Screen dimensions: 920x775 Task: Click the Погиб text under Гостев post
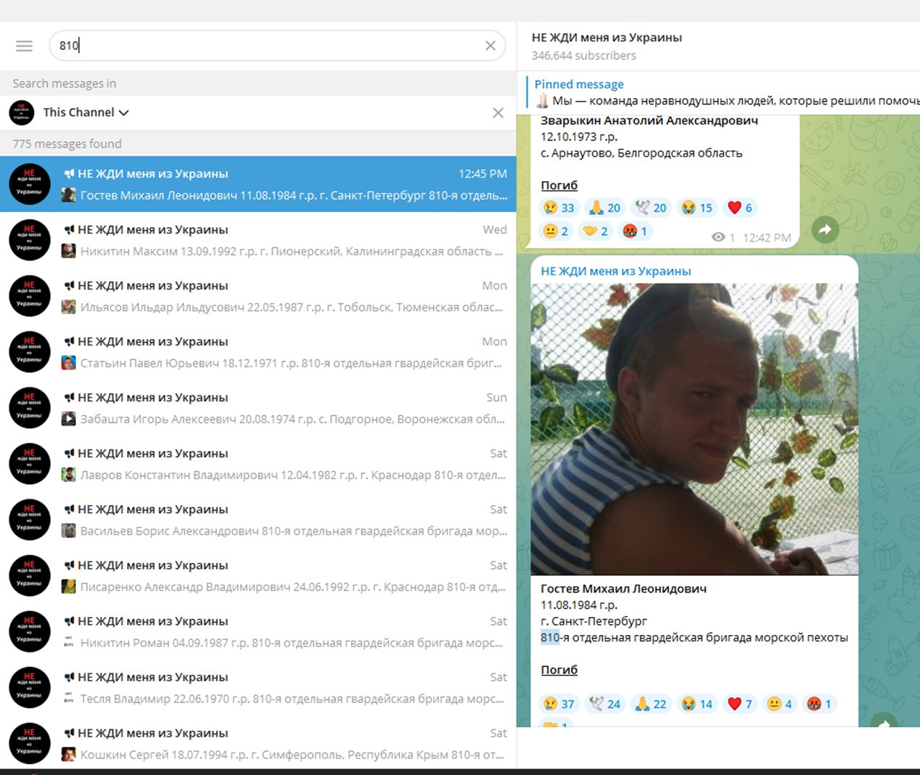559,670
